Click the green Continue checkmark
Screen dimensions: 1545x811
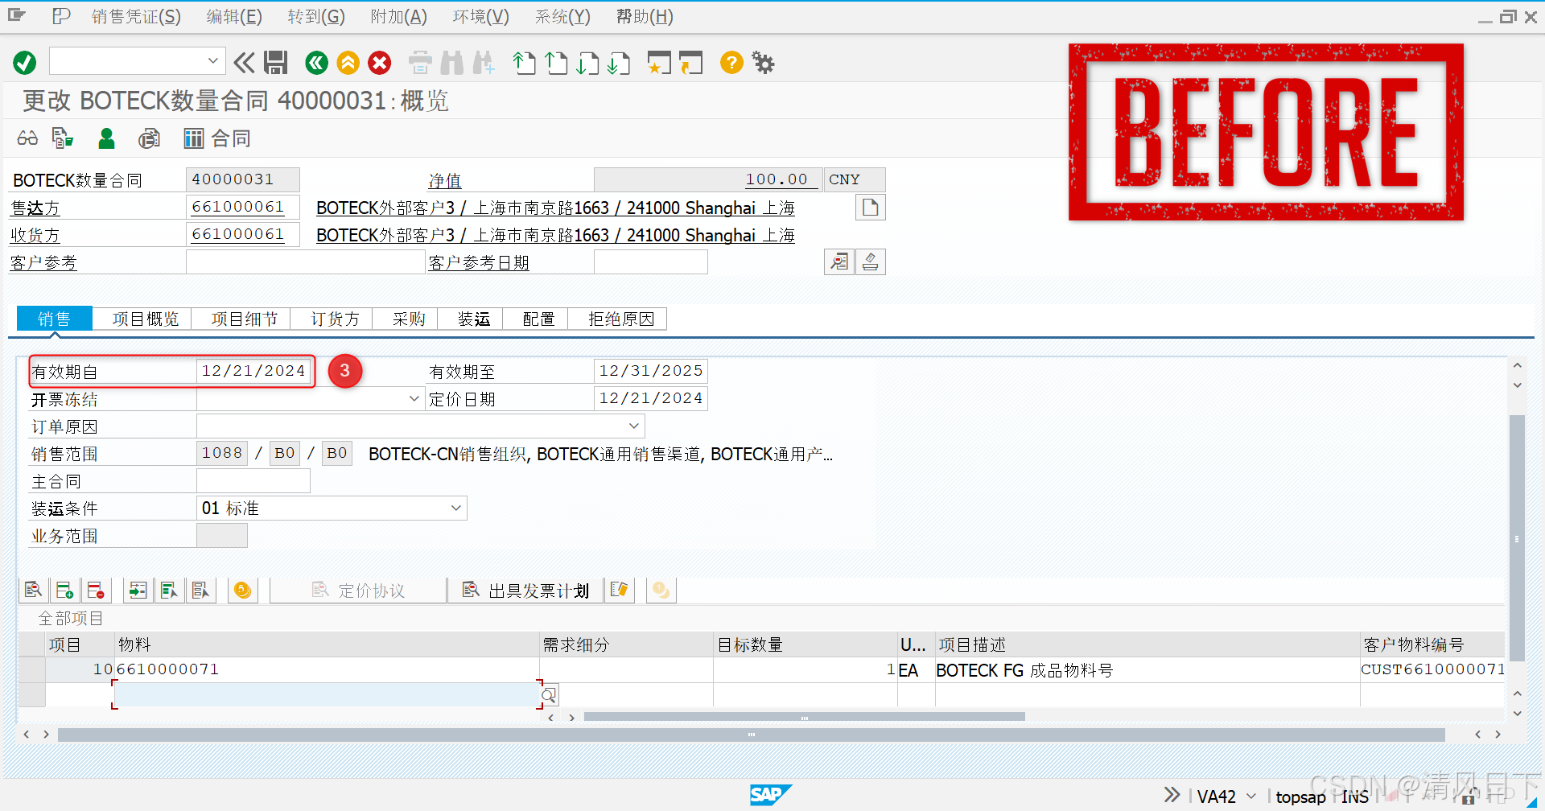tap(23, 62)
